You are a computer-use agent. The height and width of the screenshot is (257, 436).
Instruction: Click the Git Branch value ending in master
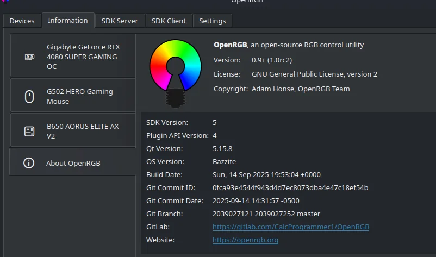click(x=266, y=214)
